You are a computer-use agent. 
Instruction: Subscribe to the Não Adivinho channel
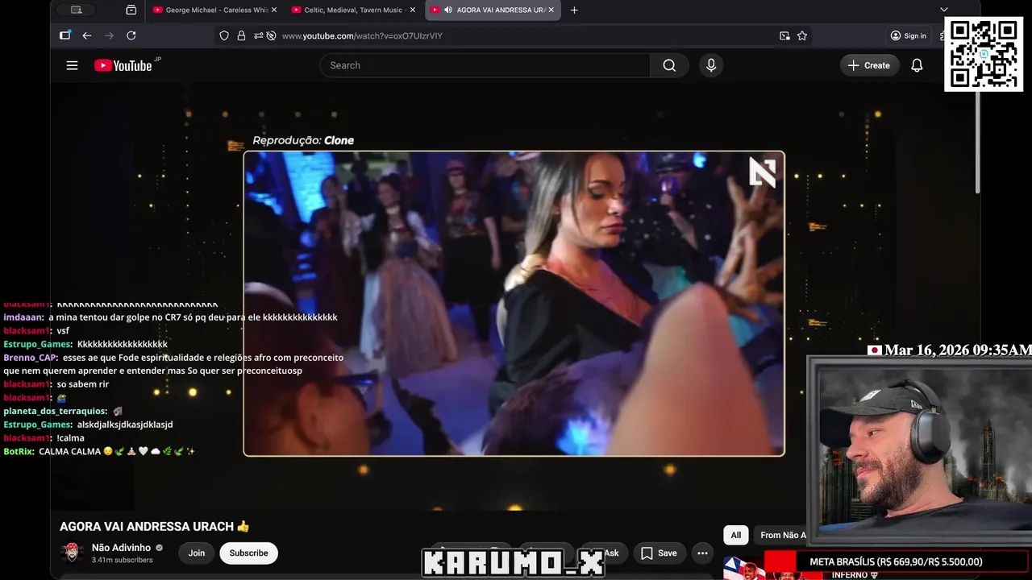[248, 553]
